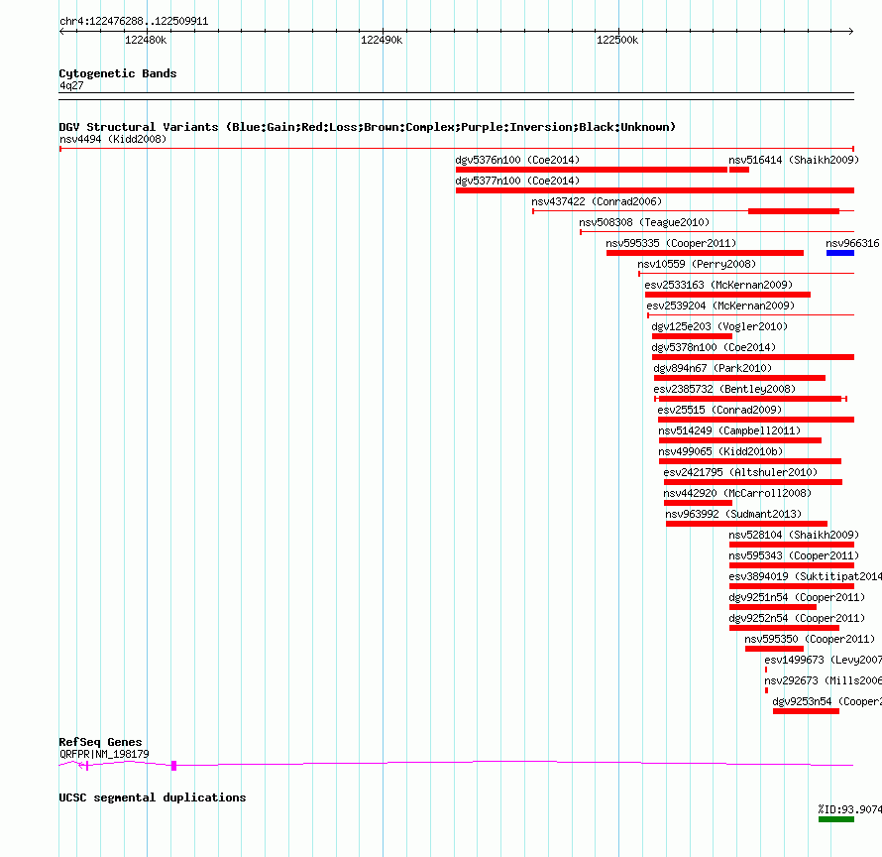Click esv2421795 (Altshuler2010) label
Image resolution: width=882 pixels, height=857 pixels.
pos(741,472)
